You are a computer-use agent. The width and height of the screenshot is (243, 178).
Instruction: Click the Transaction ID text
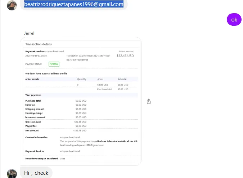[88, 58]
